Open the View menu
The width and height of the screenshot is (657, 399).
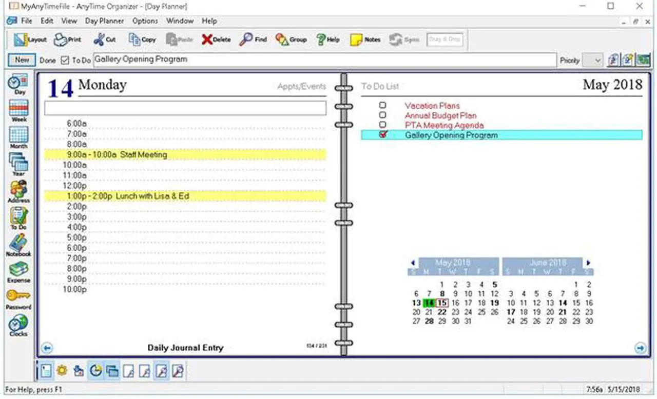69,21
